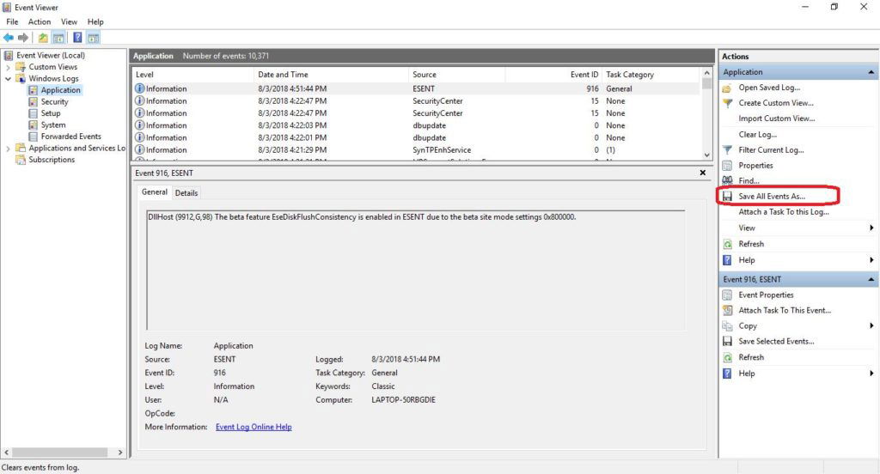
Task: Click the Back arrow toolbar icon
Action: click(9, 38)
